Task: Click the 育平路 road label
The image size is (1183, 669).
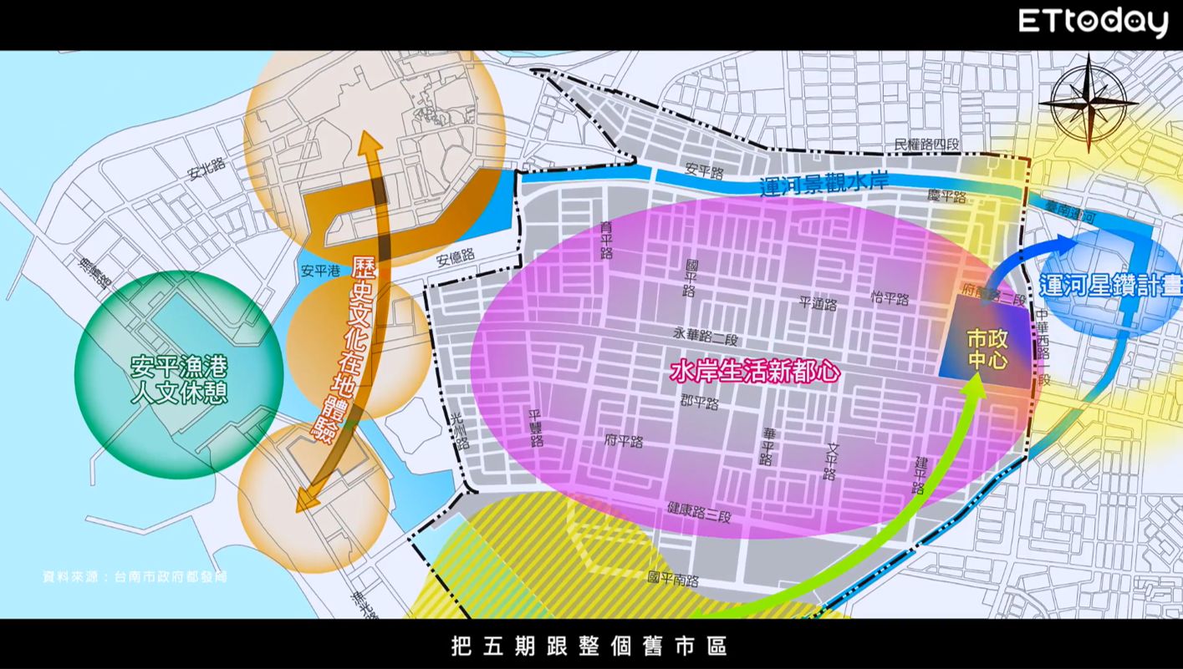Action: (x=606, y=239)
